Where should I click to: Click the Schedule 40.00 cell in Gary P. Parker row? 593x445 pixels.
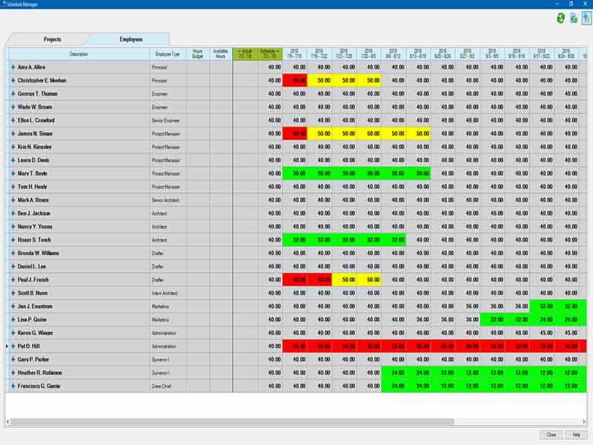[x=270, y=360]
